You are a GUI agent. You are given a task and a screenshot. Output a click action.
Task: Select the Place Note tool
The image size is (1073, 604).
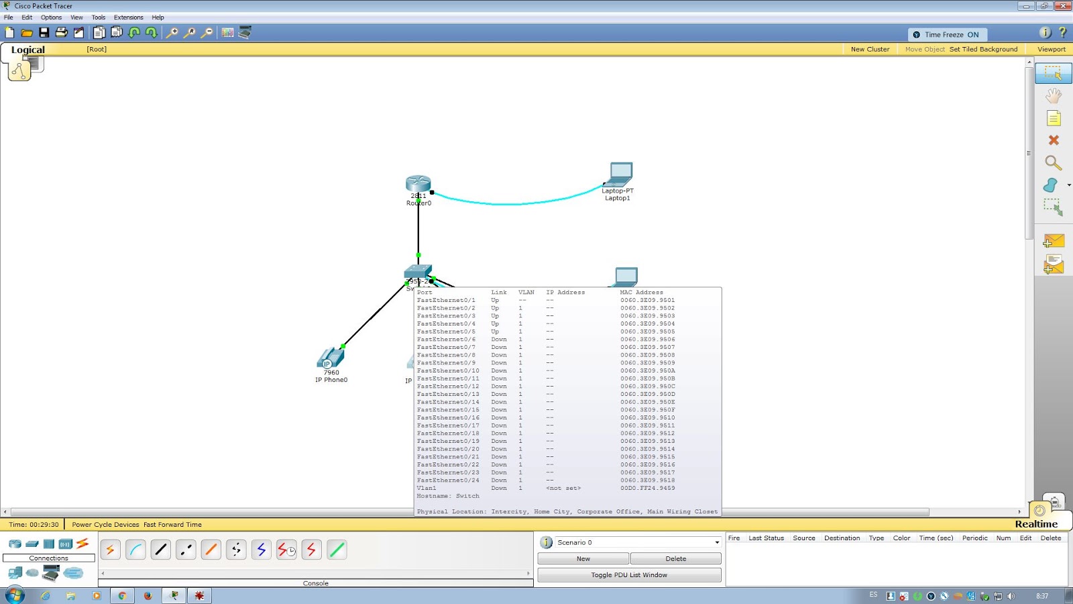click(1054, 118)
